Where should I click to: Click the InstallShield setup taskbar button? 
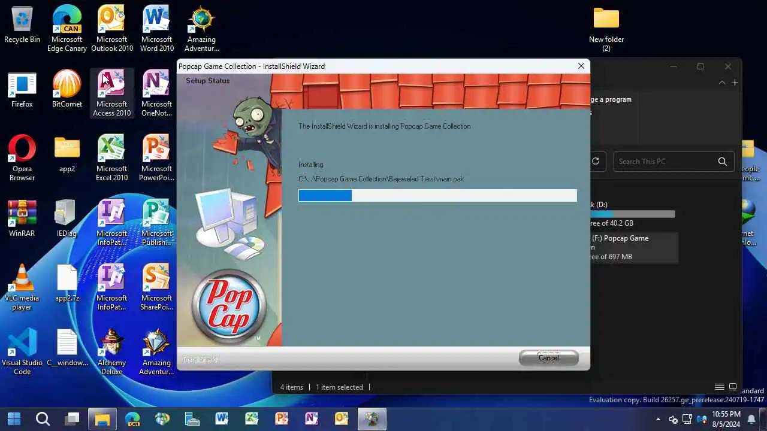click(372, 418)
